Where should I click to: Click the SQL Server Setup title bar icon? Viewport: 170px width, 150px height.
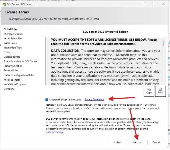(x=4, y=4)
